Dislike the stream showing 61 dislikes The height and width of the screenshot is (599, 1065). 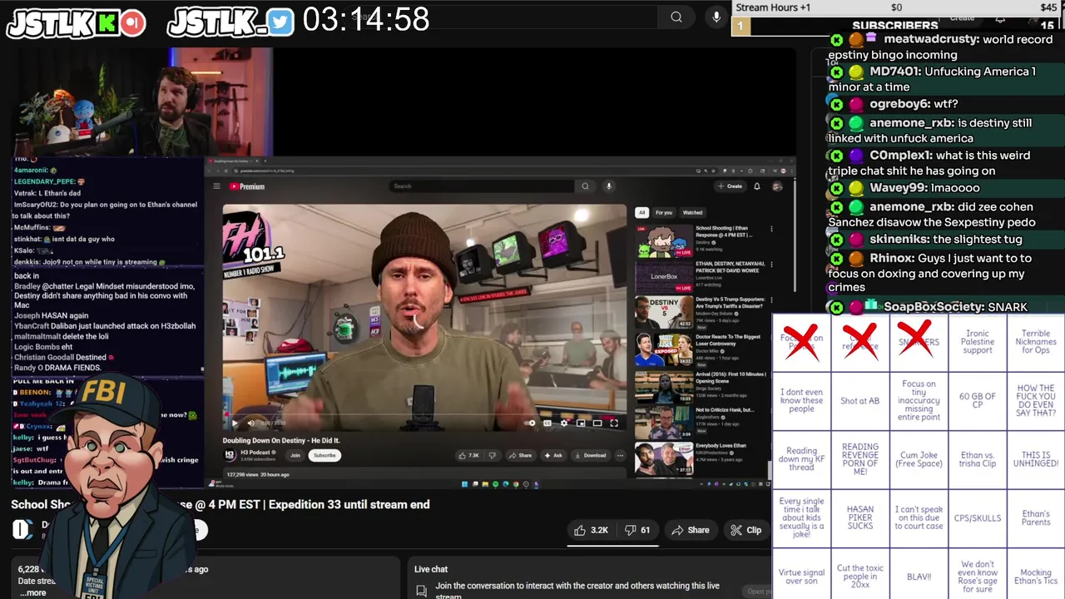[x=637, y=530]
